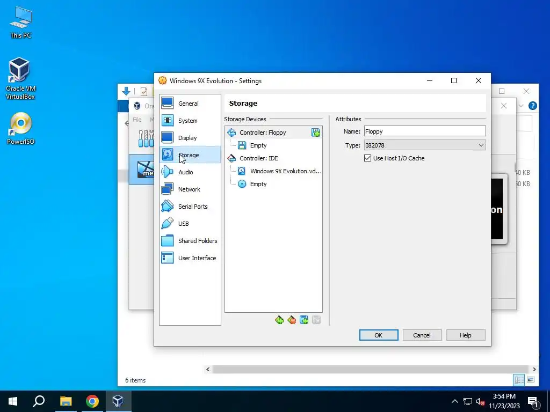Click the System chip icon
This screenshot has width=550, height=412.
click(168, 120)
